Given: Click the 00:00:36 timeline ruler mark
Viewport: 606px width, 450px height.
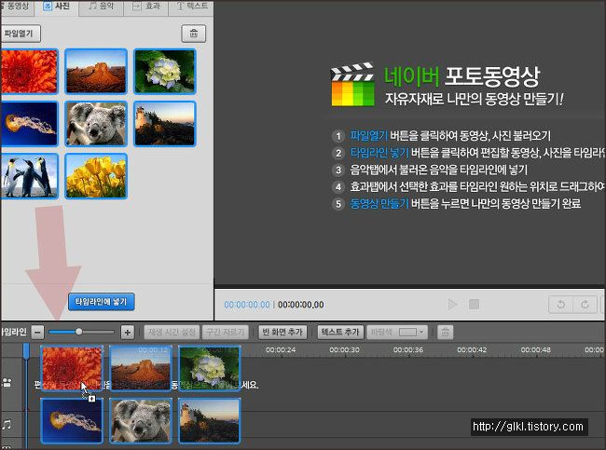Looking at the screenshot, I should [408, 350].
